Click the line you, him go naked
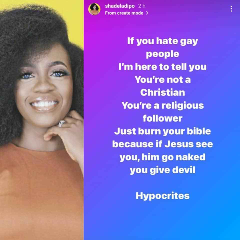The width and height of the screenshot is (240, 240). pyautogui.click(x=162, y=157)
